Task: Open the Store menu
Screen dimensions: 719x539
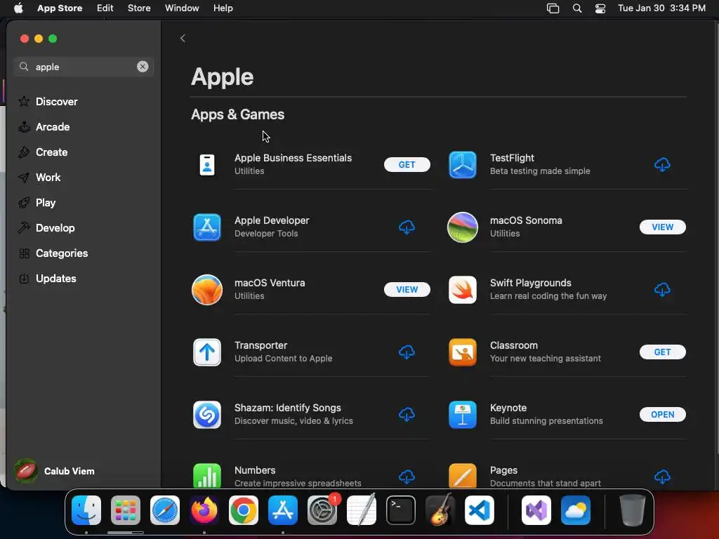Action: tap(139, 8)
